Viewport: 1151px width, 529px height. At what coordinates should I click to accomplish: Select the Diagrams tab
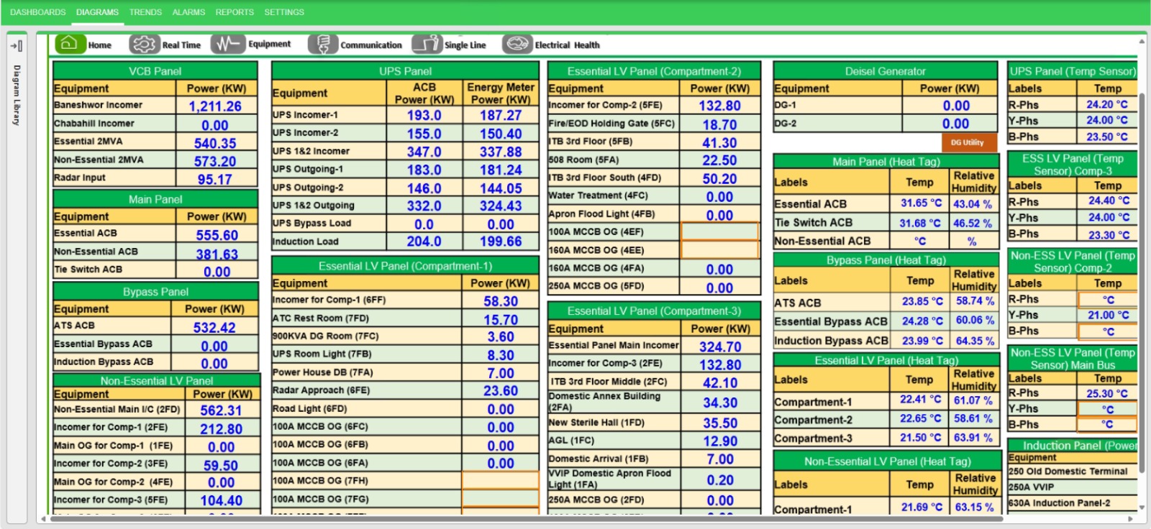point(97,12)
